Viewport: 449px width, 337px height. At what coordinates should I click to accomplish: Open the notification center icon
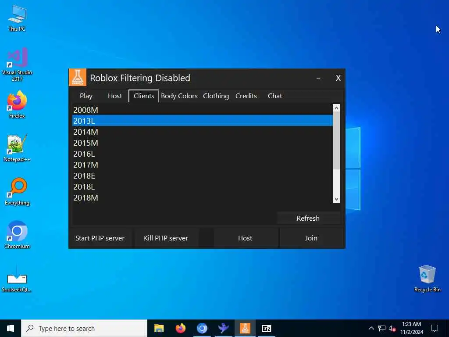coord(435,328)
